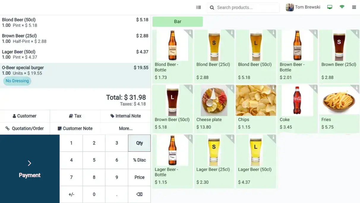This screenshot has width=360, height=203.
Task: Open the Tax selection
Action: 75,116
